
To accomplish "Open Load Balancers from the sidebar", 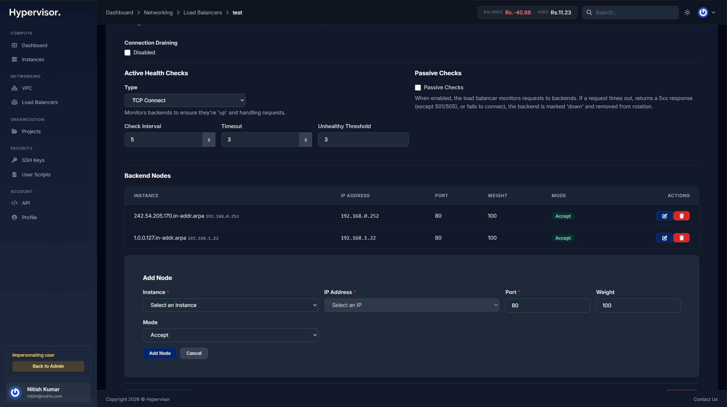I will click(40, 102).
